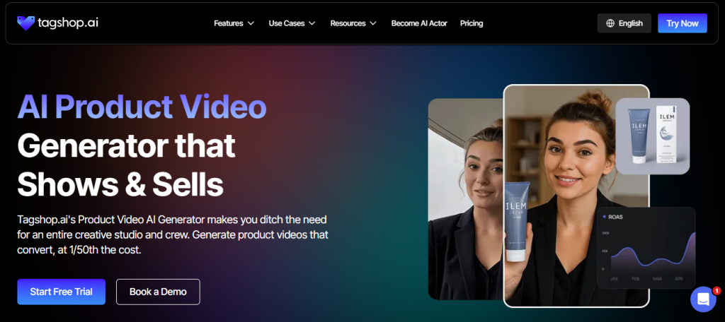The image size is (725, 322).
Task: Click the Try Now button
Action: click(682, 23)
